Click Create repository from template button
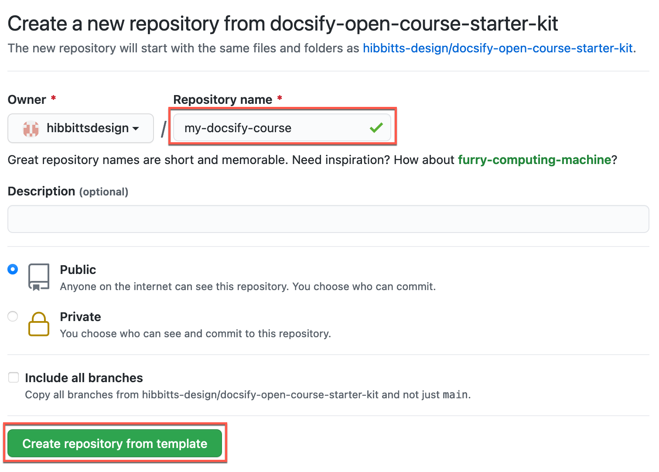The width and height of the screenshot is (659, 472). [x=115, y=443]
